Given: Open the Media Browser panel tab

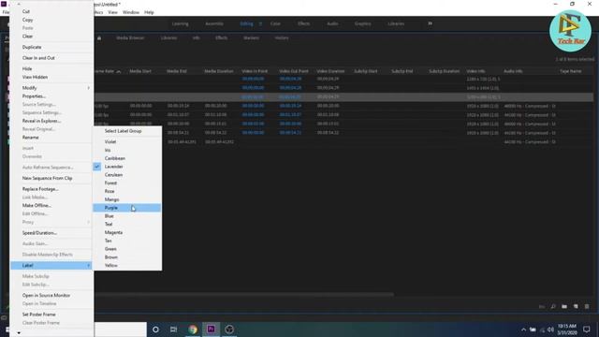Looking at the screenshot, I should 130,38.
